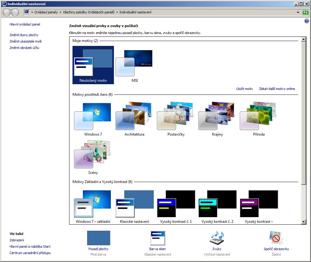The height and width of the screenshot is (262, 311).
Task: Open Barva oken window color icon
Action: click(x=158, y=238)
